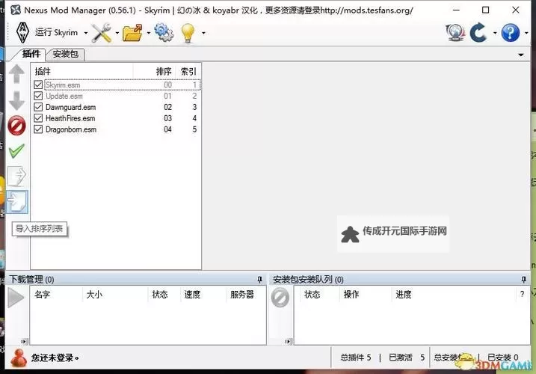Viewport: 536px width, 374px height.
Task: Select the HearthFires.esm plugin name
Action: pyautogui.click(x=70, y=118)
